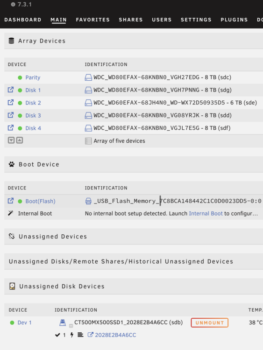Follow the Internal Boot link

click(x=206, y=213)
